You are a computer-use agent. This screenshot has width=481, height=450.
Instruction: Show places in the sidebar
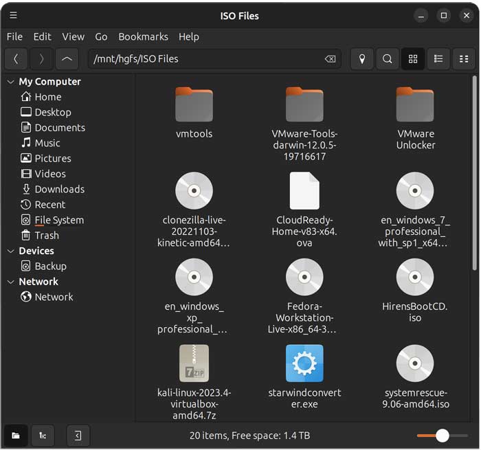click(x=16, y=436)
